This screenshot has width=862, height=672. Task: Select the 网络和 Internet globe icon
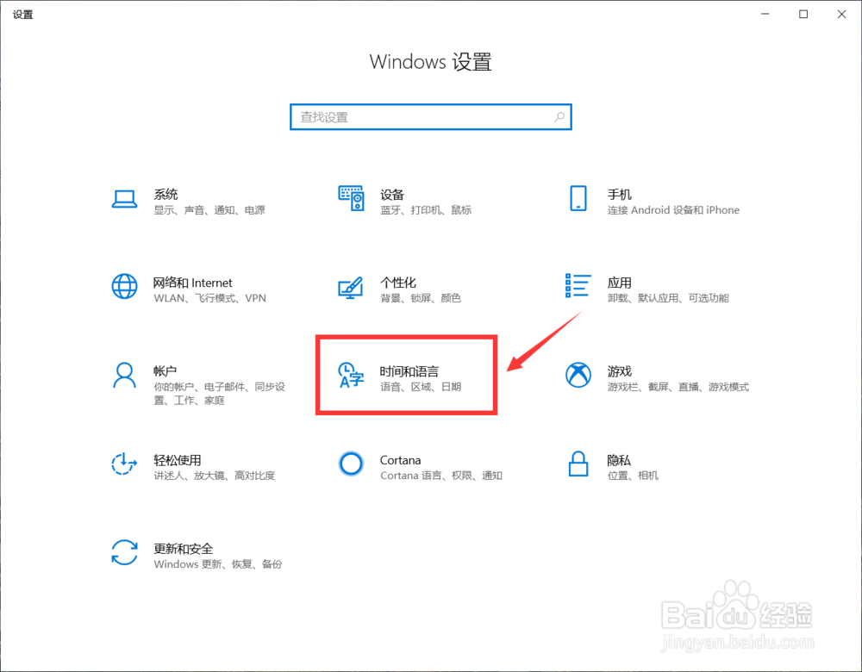(x=125, y=286)
